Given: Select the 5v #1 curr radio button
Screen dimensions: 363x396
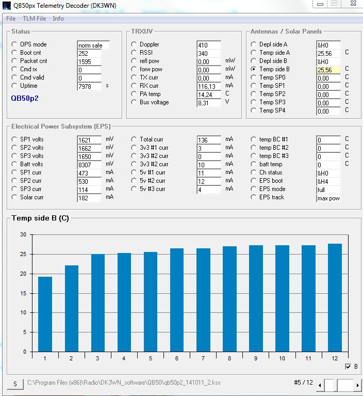Looking at the screenshot, I should point(134,172).
